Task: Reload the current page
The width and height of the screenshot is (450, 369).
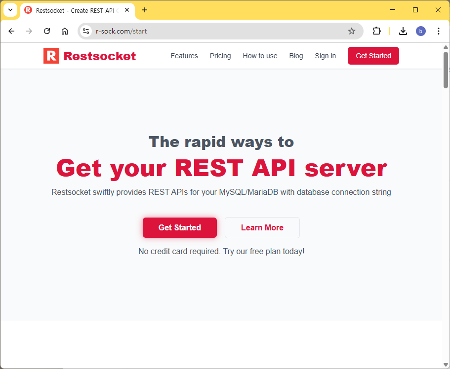Action: pyautogui.click(x=47, y=31)
